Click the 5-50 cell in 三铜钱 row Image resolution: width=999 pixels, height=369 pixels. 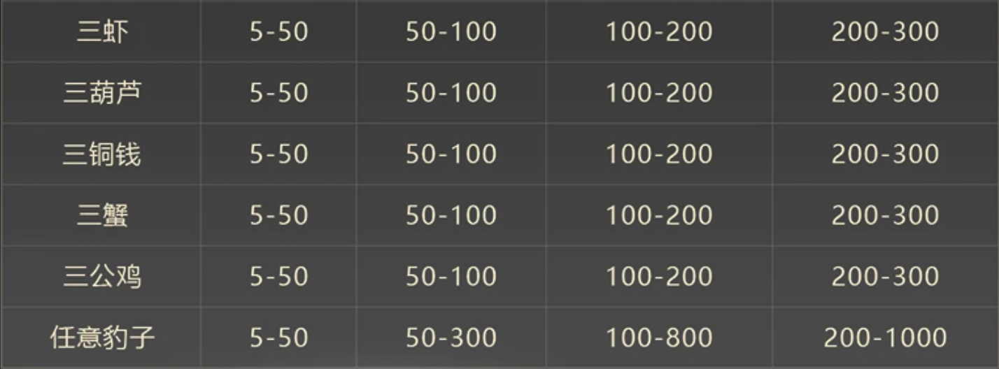click(279, 154)
